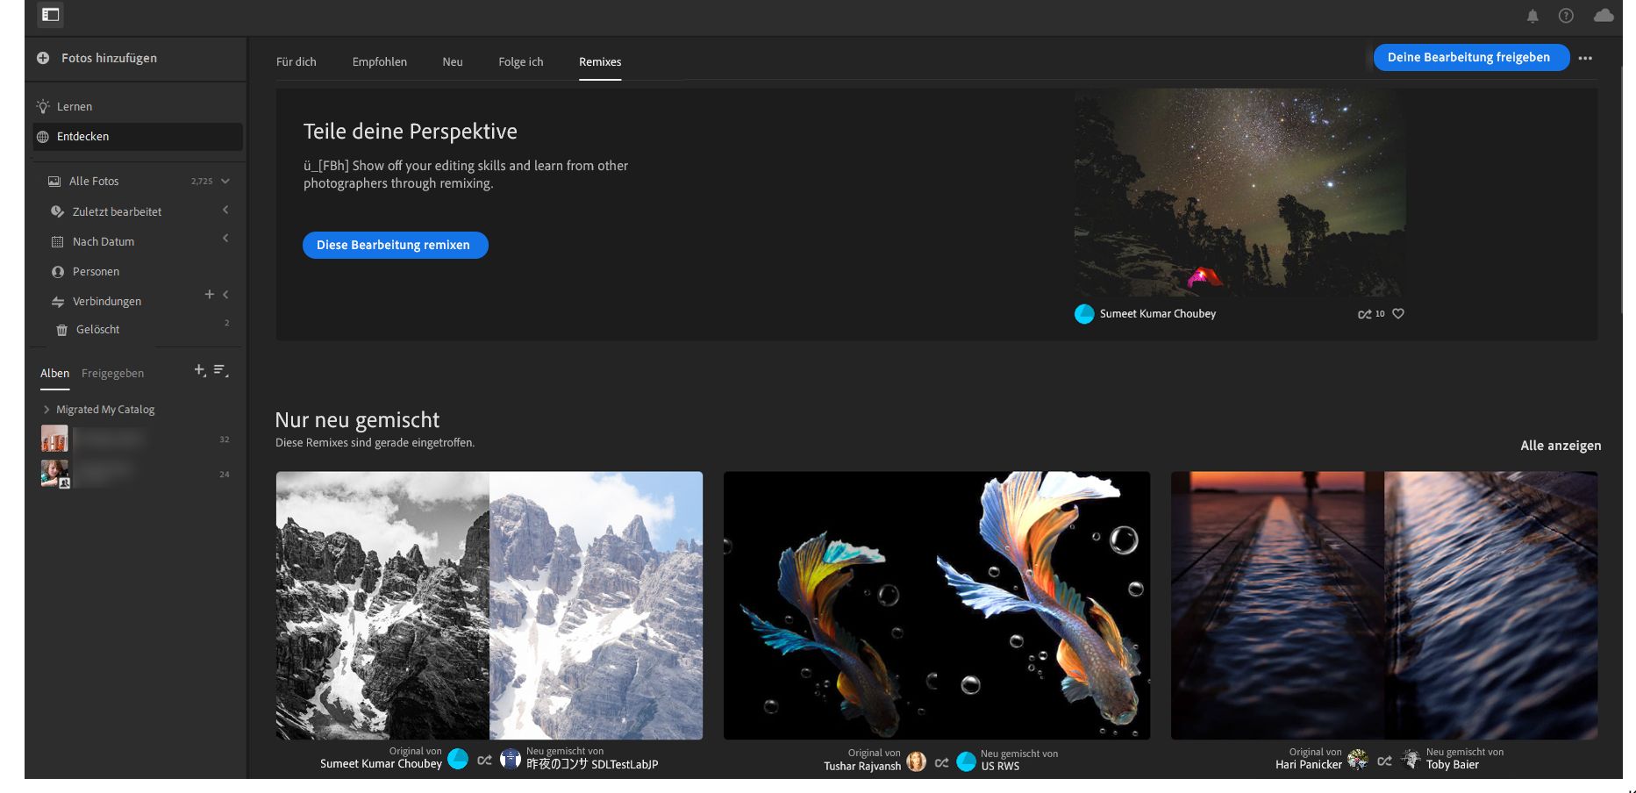The width and height of the screenshot is (1636, 793).
Task: Expand the Migrated My Catalog folder
Action: pyautogui.click(x=46, y=410)
